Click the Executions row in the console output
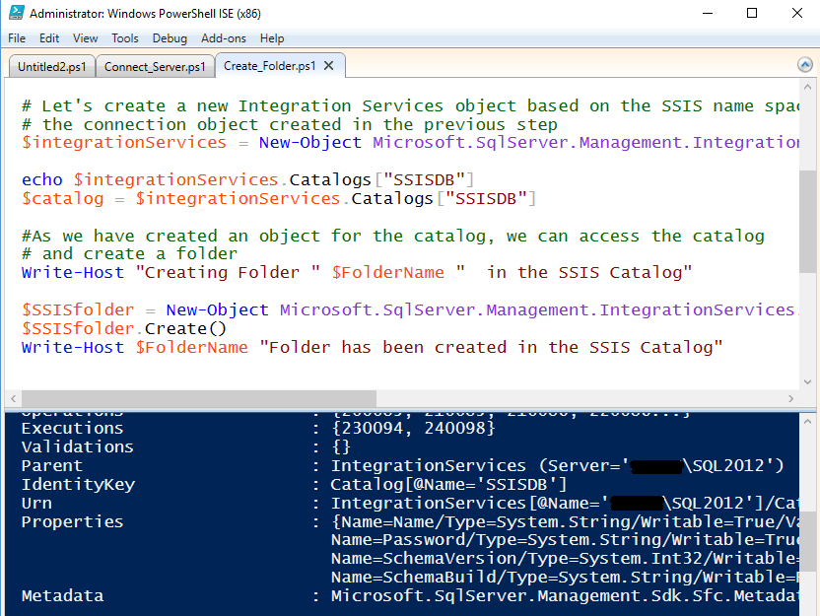 (258, 429)
